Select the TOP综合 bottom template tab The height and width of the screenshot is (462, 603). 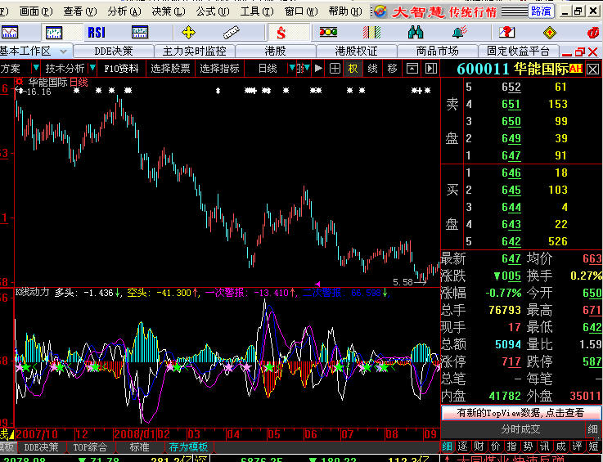[90, 447]
